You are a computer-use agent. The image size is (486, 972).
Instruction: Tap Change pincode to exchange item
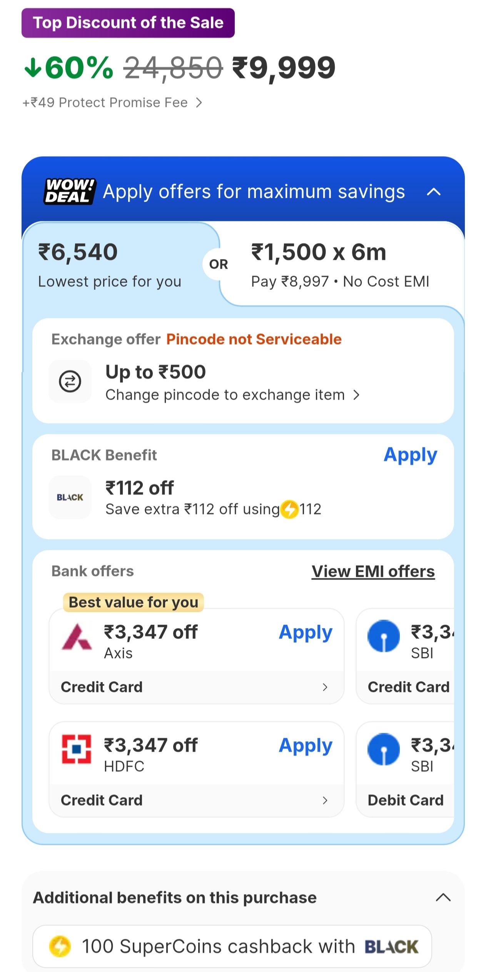pos(232,395)
